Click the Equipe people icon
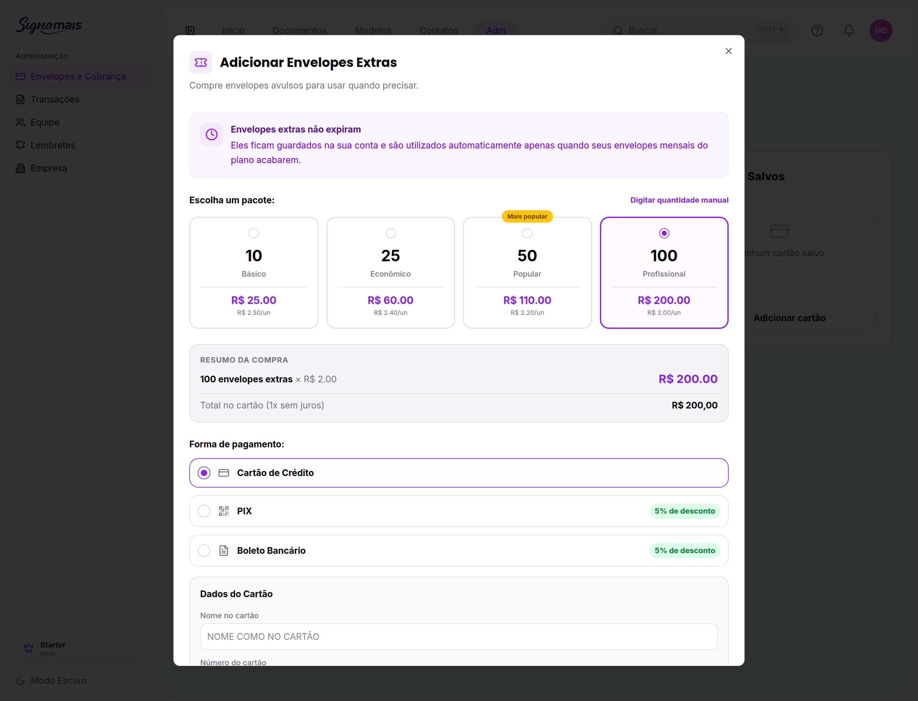The width and height of the screenshot is (918, 701). (20, 122)
